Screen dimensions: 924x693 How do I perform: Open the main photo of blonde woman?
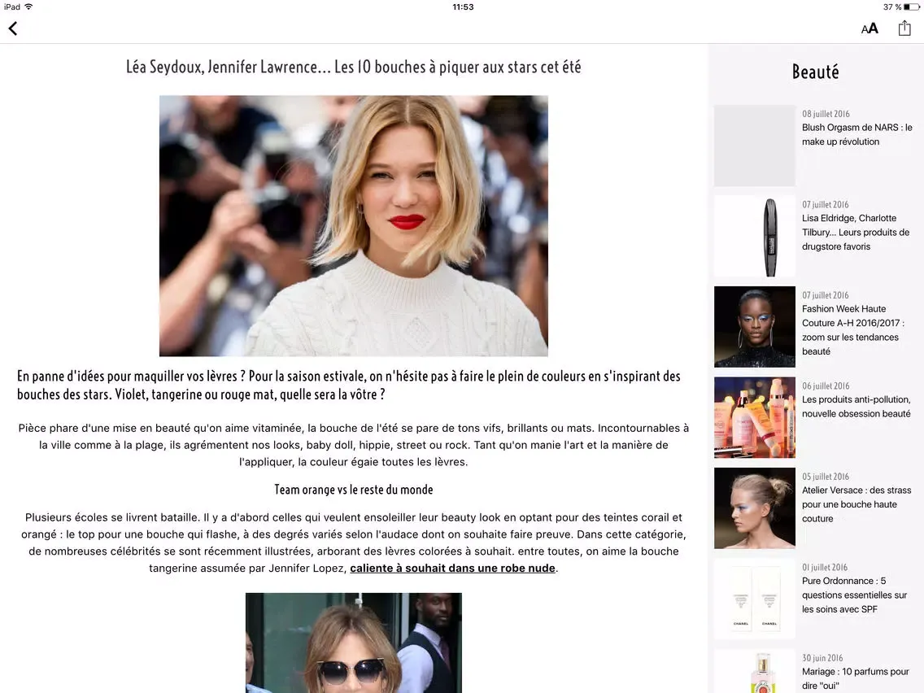pyautogui.click(x=354, y=225)
